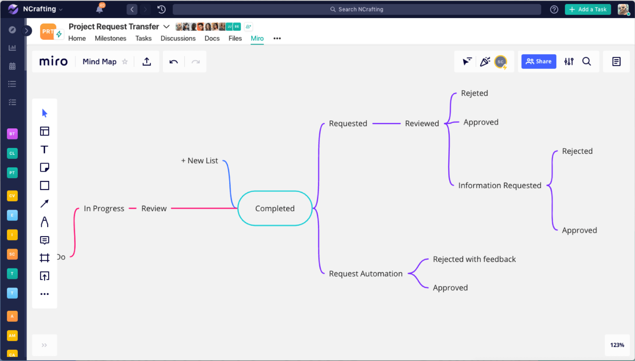Image resolution: width=635 pixels, height=361 pixels.
Task: Select the Pen tool
Action: pos(44,221)
